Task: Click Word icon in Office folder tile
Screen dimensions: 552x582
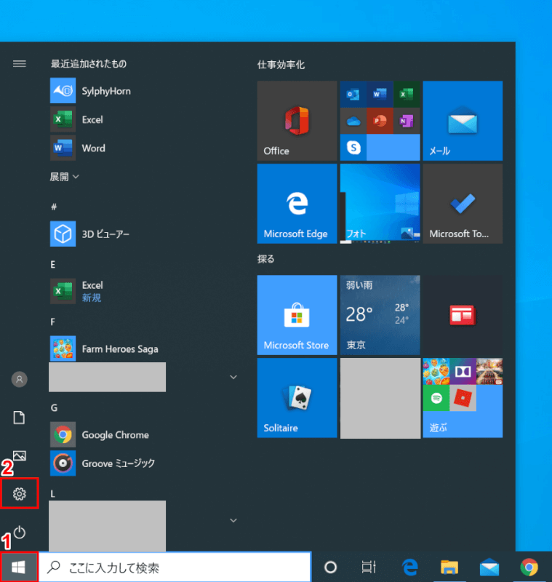Action: pyautogui.click(x=380, y=95)
